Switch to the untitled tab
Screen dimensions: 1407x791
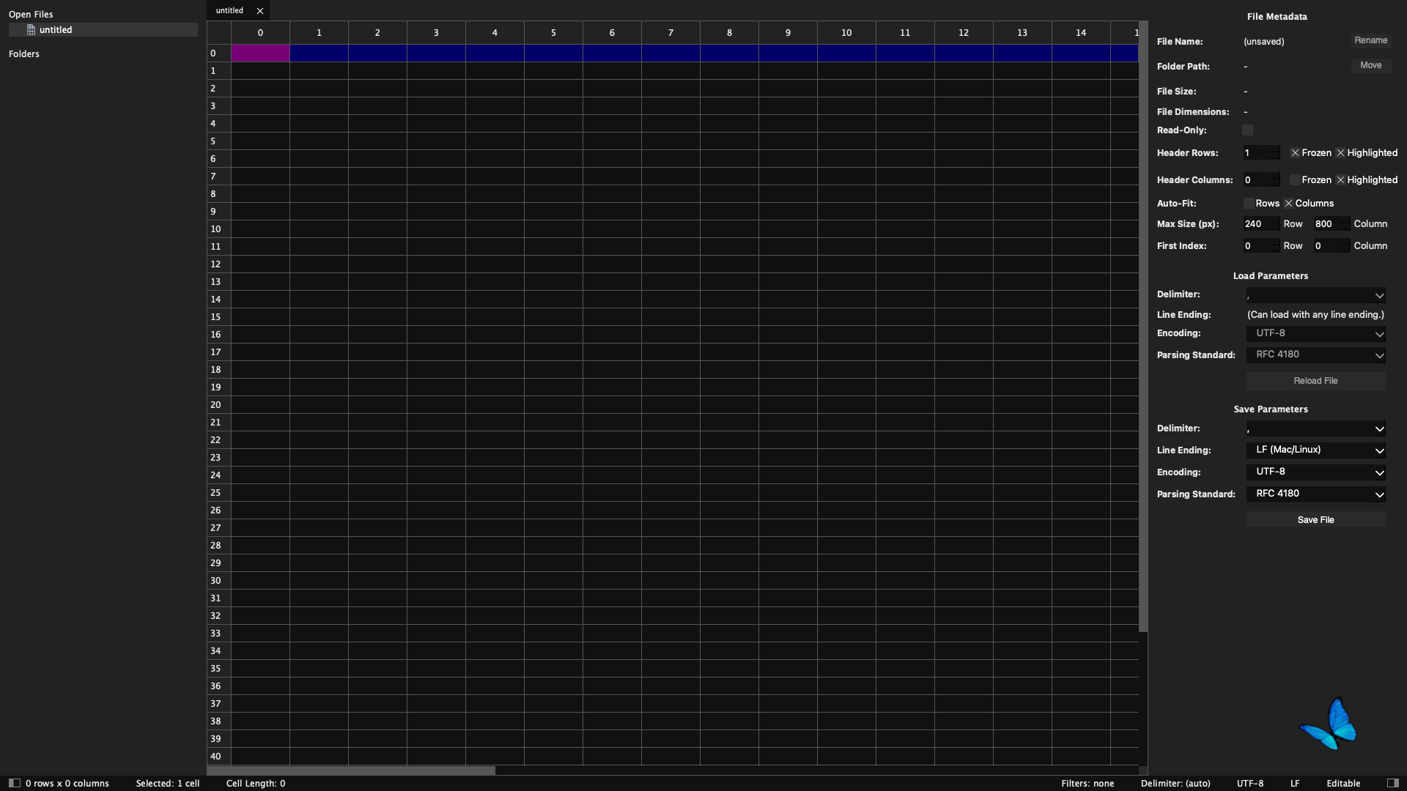point(229,11)
